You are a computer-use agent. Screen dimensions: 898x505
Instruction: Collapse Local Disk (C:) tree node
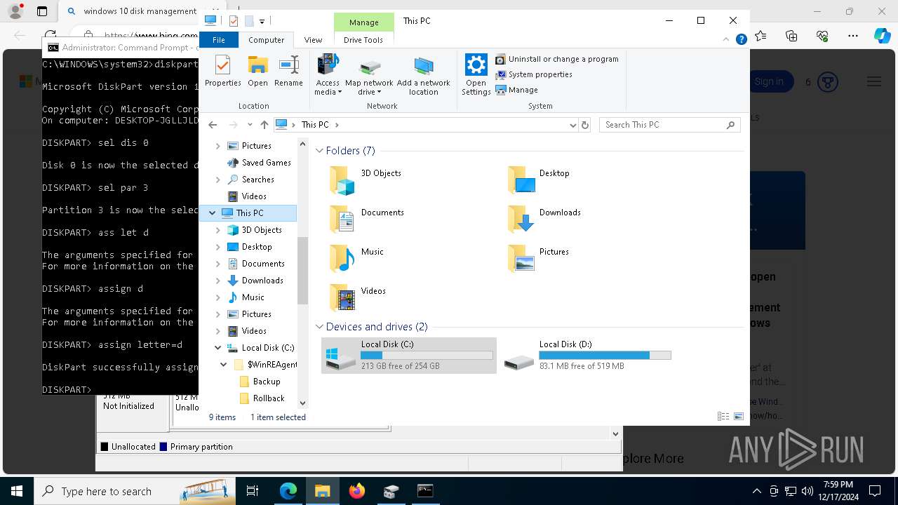click(217, 348)
